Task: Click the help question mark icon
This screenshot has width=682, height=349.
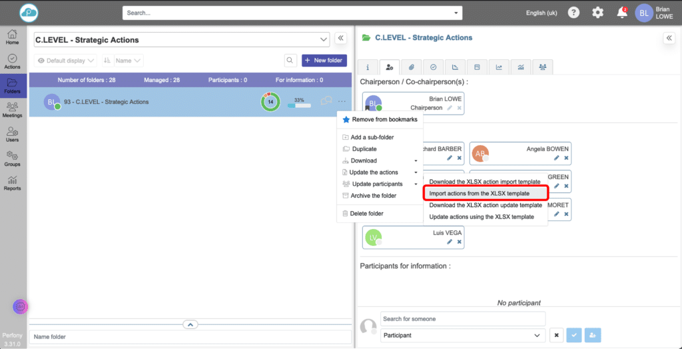Action: [x=573, y=13]
